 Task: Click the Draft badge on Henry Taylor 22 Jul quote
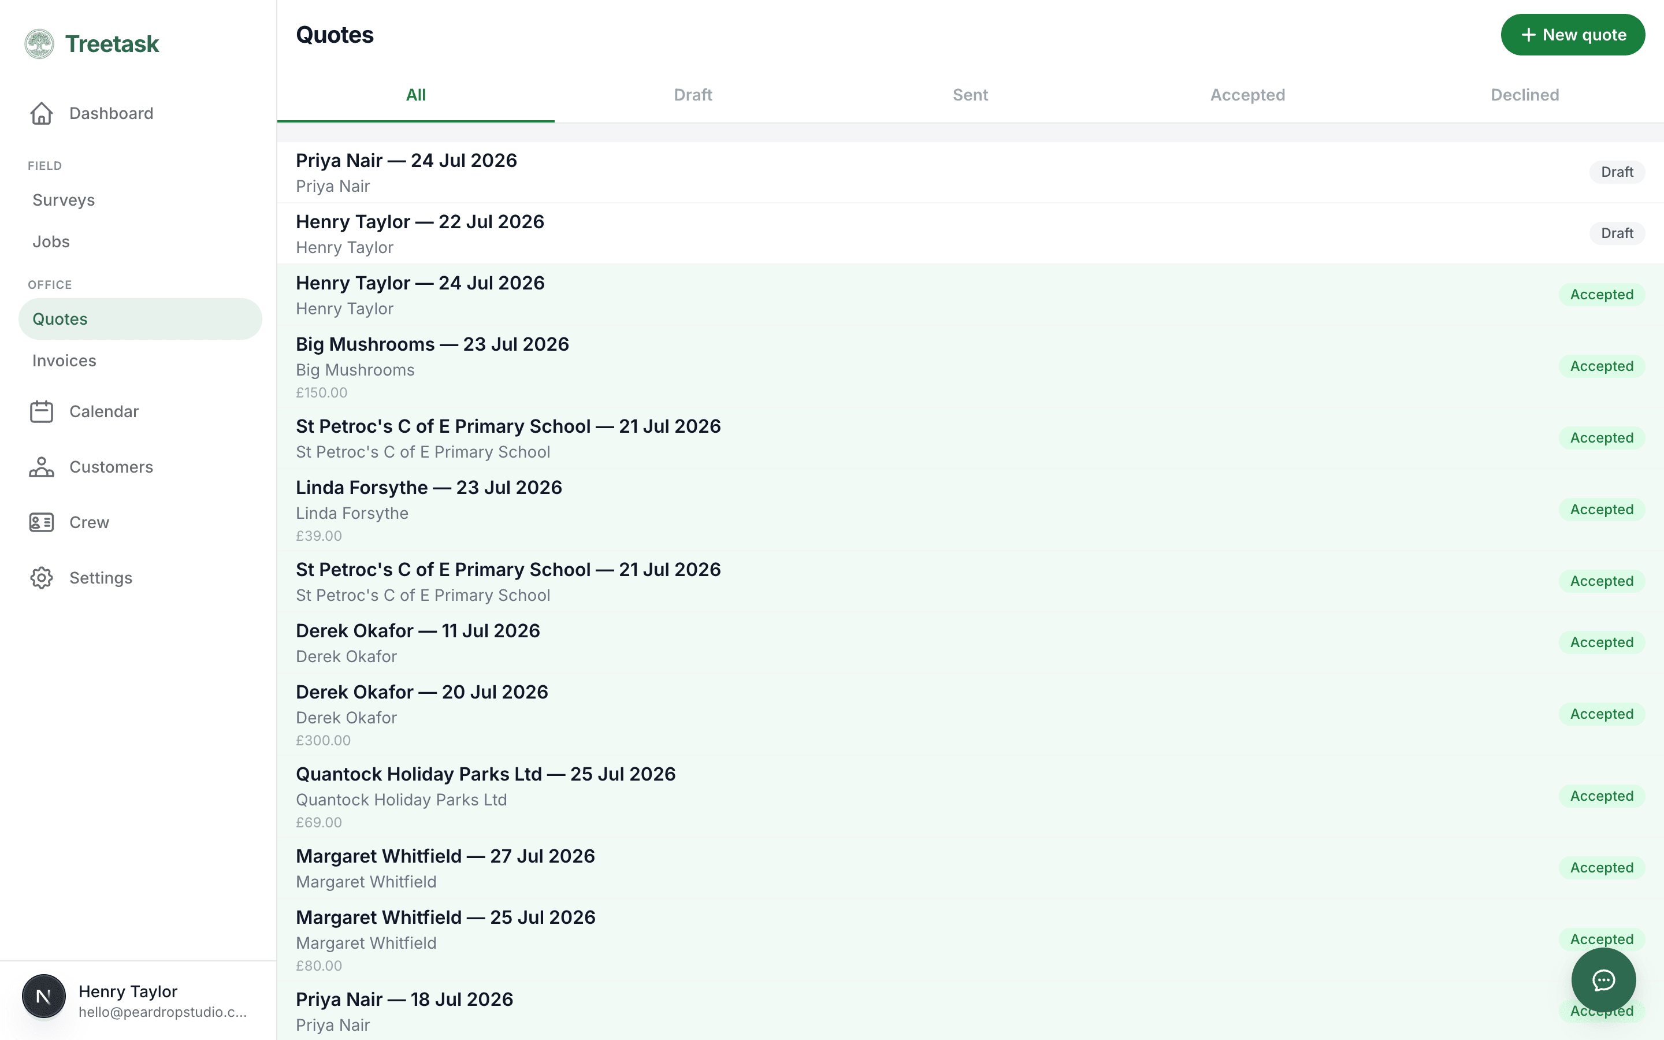pos(1617,234)
